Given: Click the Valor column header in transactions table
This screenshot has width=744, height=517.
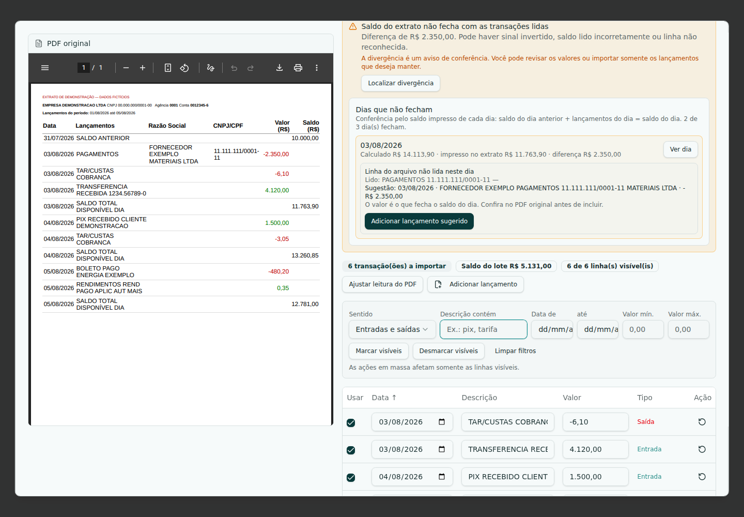Looking at the screenshot, I should (x=572, y=398).
